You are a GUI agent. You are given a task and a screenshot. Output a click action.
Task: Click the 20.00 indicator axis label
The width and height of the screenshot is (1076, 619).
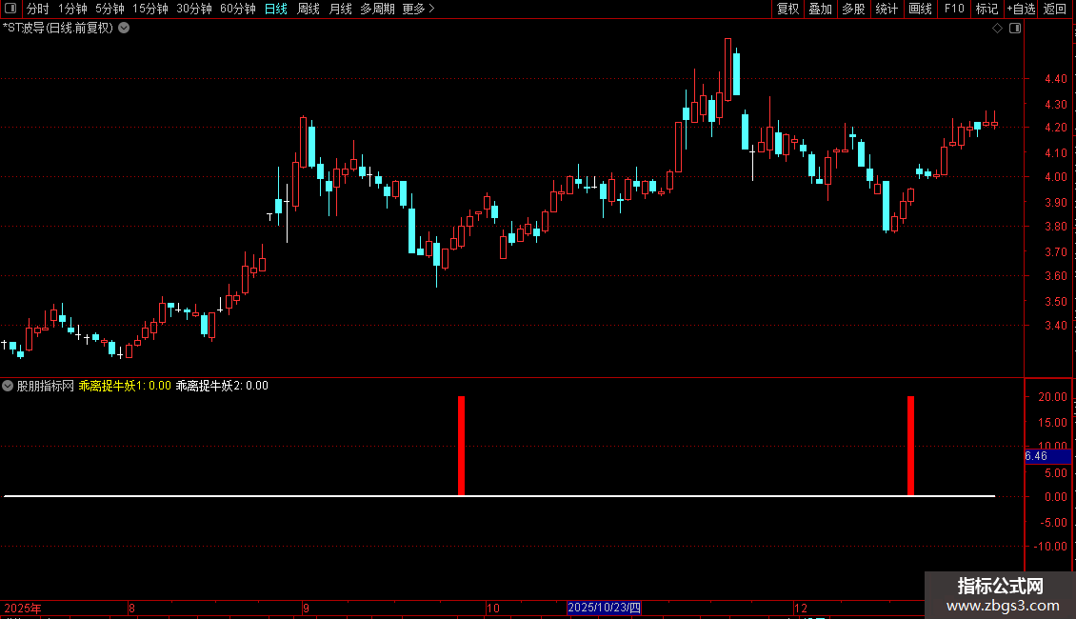tap(1052, 397)
